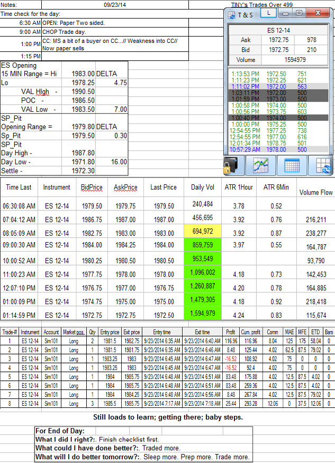This screenshot has height=463, width=335.
Task: Click the Qty column header
Action: pos(92,332)
